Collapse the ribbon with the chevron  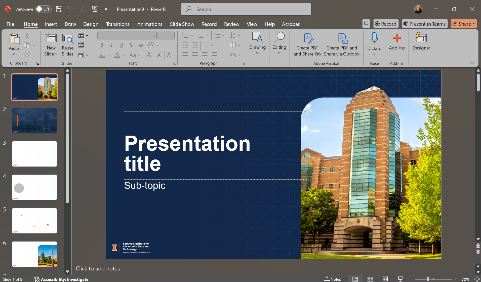(x=472, y=63)
